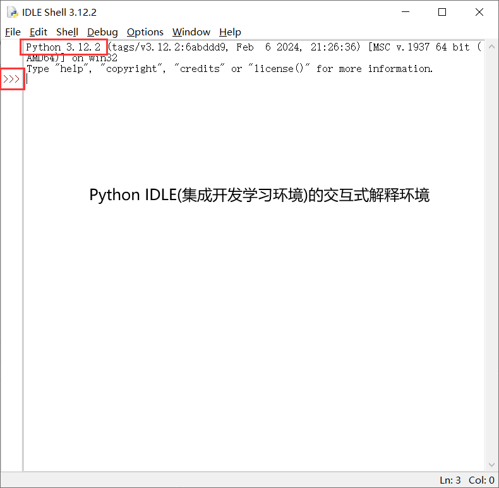Place cursor on the empty input line
499x488 pixels.
point(189,80)
